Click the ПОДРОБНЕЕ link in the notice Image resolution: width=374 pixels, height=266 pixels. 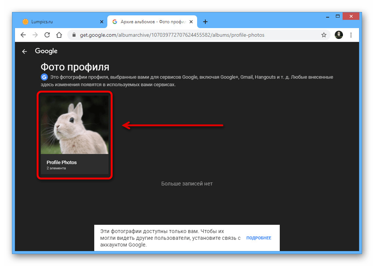(258, 238)
